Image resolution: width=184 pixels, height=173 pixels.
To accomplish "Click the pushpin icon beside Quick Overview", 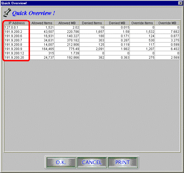I will click(x=7, y=12).
